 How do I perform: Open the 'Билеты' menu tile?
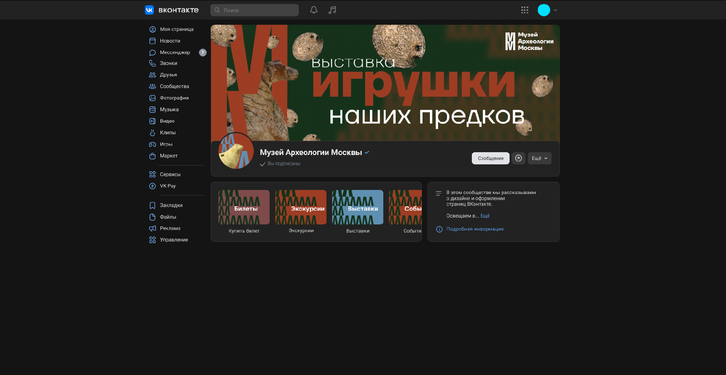(x=244, y=207)
